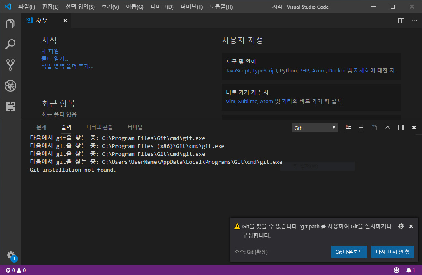
Task: Click the 새 파일 link
Action: (50, 51)
